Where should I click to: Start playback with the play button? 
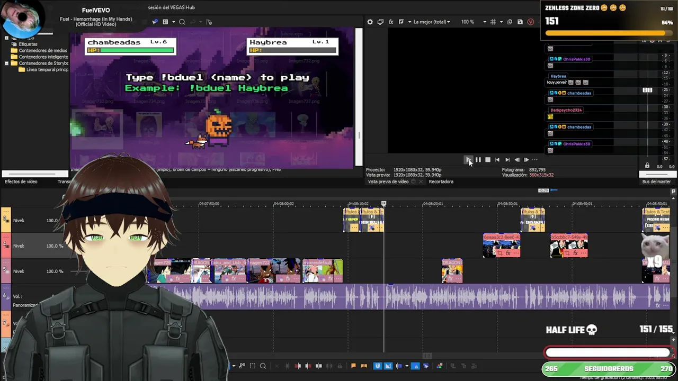(x=468, y=159)
